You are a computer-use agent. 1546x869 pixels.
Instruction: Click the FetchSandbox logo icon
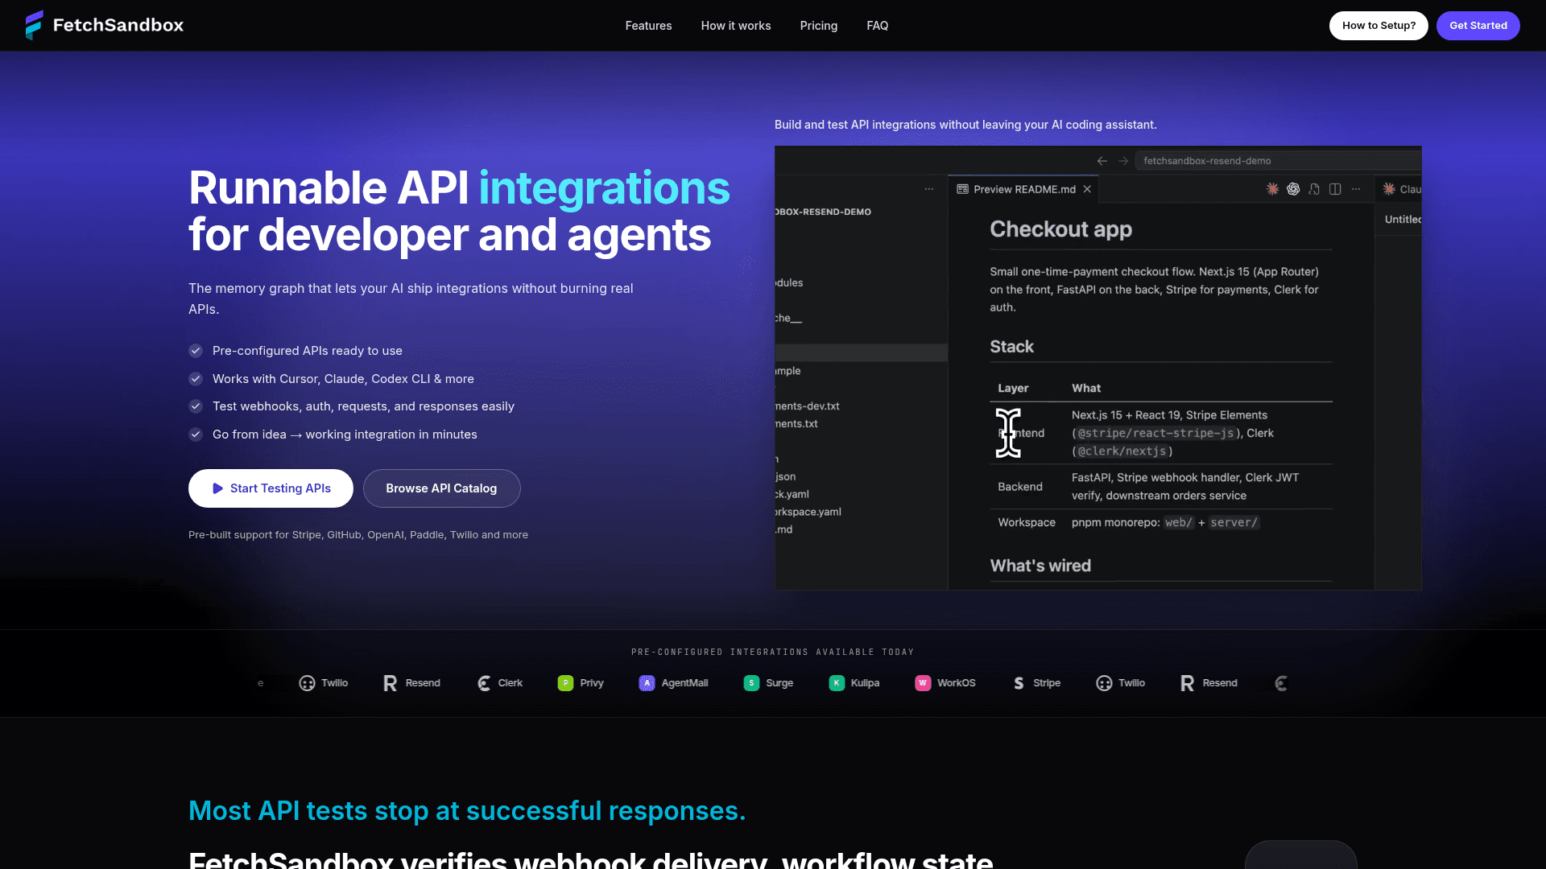34,25
